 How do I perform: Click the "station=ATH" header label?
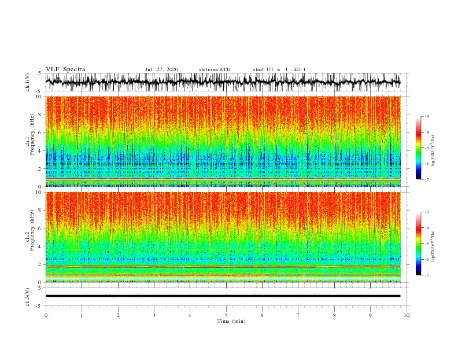pyautogui.click(x=215, y=69)
